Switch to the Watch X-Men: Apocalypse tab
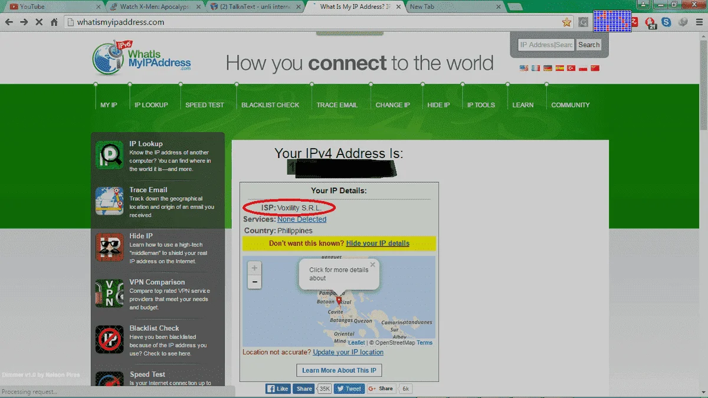 point(155,6)
